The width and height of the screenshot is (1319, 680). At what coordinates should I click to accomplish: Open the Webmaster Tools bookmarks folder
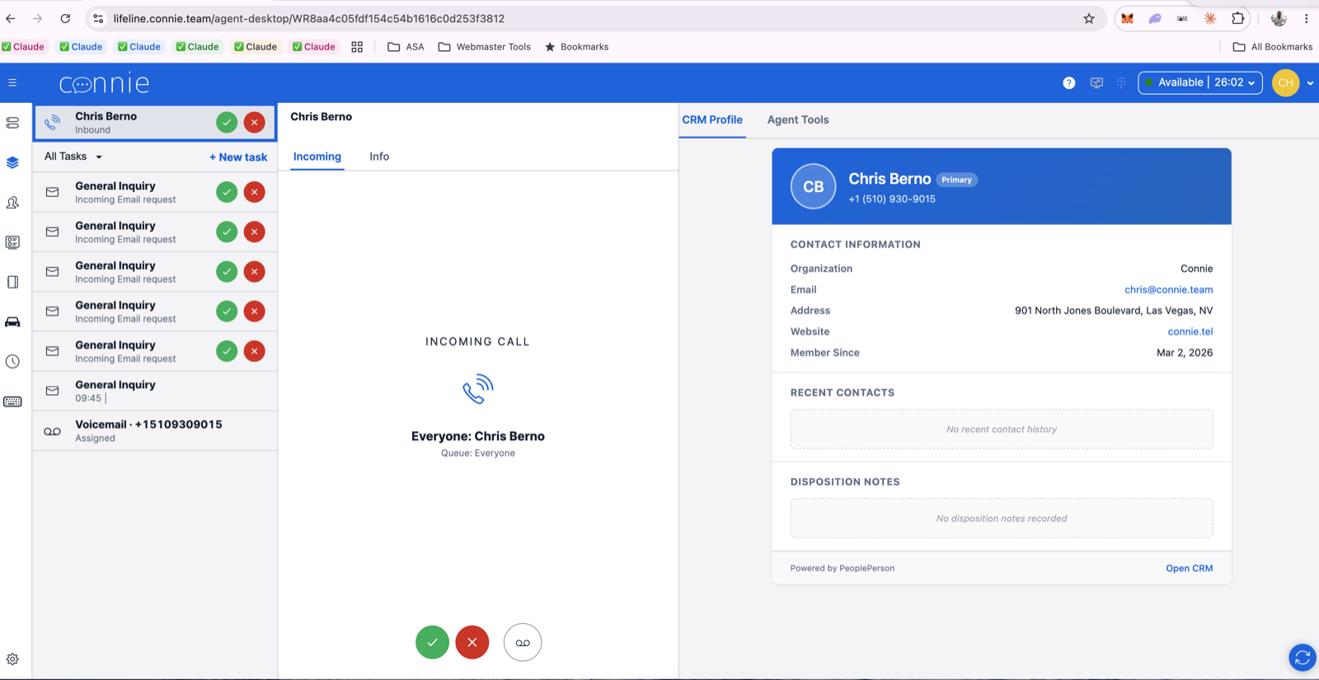484,47
